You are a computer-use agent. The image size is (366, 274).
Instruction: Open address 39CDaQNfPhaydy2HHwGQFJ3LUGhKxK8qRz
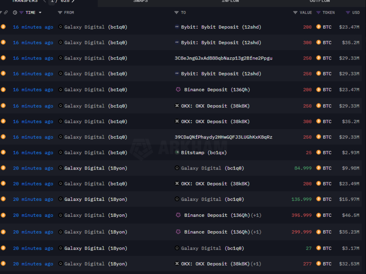pyautogui.click(x=223, y=137)
